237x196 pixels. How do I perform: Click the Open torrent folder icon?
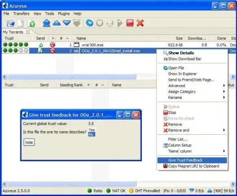click(11, 23)
